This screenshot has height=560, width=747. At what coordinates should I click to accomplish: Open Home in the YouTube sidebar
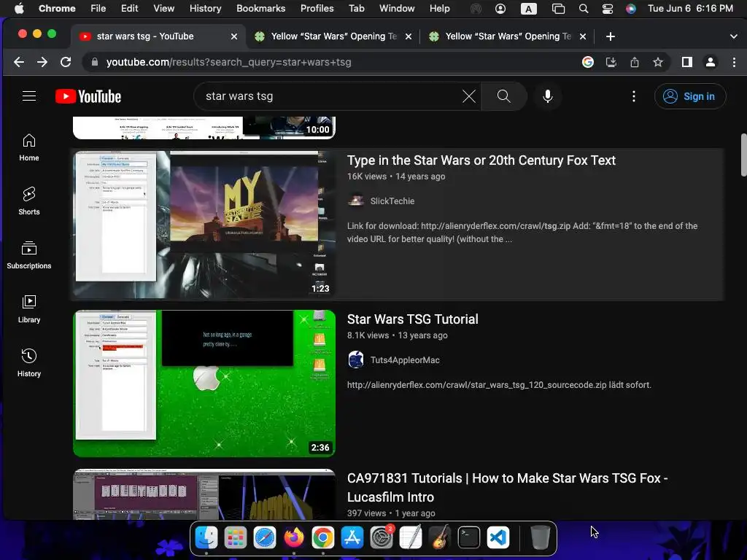pyautogui.click(x=29, y=147)
